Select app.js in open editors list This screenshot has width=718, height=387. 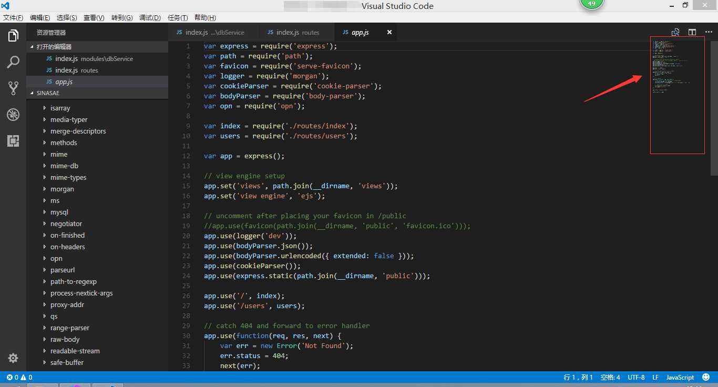(x=97, y=82)
